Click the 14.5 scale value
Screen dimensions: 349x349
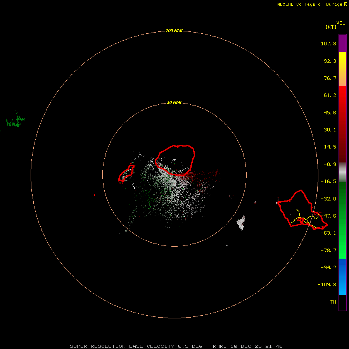(x=330, y=147)
